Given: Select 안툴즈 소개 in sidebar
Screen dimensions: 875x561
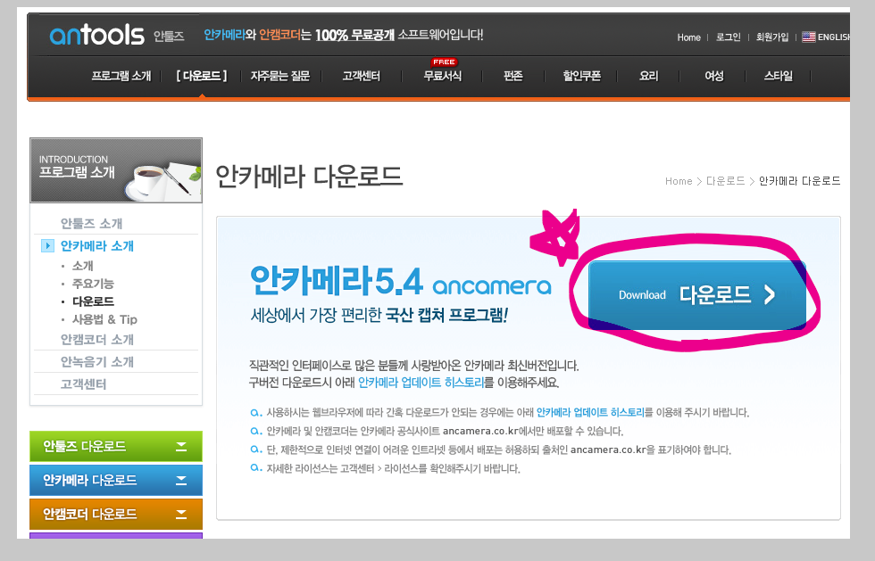Looking at the screenshot, I should pos(91,223).
